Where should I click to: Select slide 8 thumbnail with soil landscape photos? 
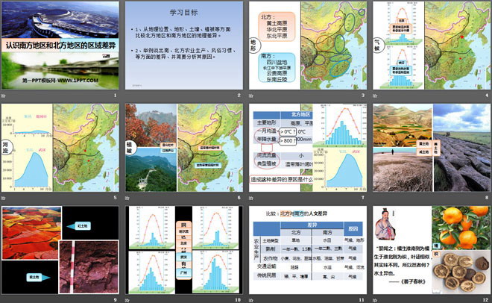(x=432, y=148)
